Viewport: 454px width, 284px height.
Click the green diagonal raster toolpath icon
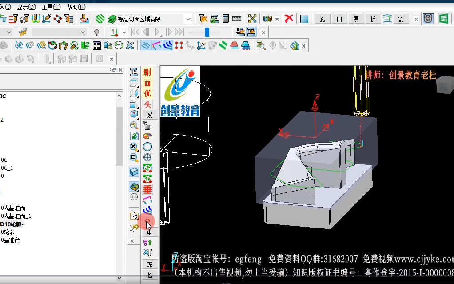point(100,19)
